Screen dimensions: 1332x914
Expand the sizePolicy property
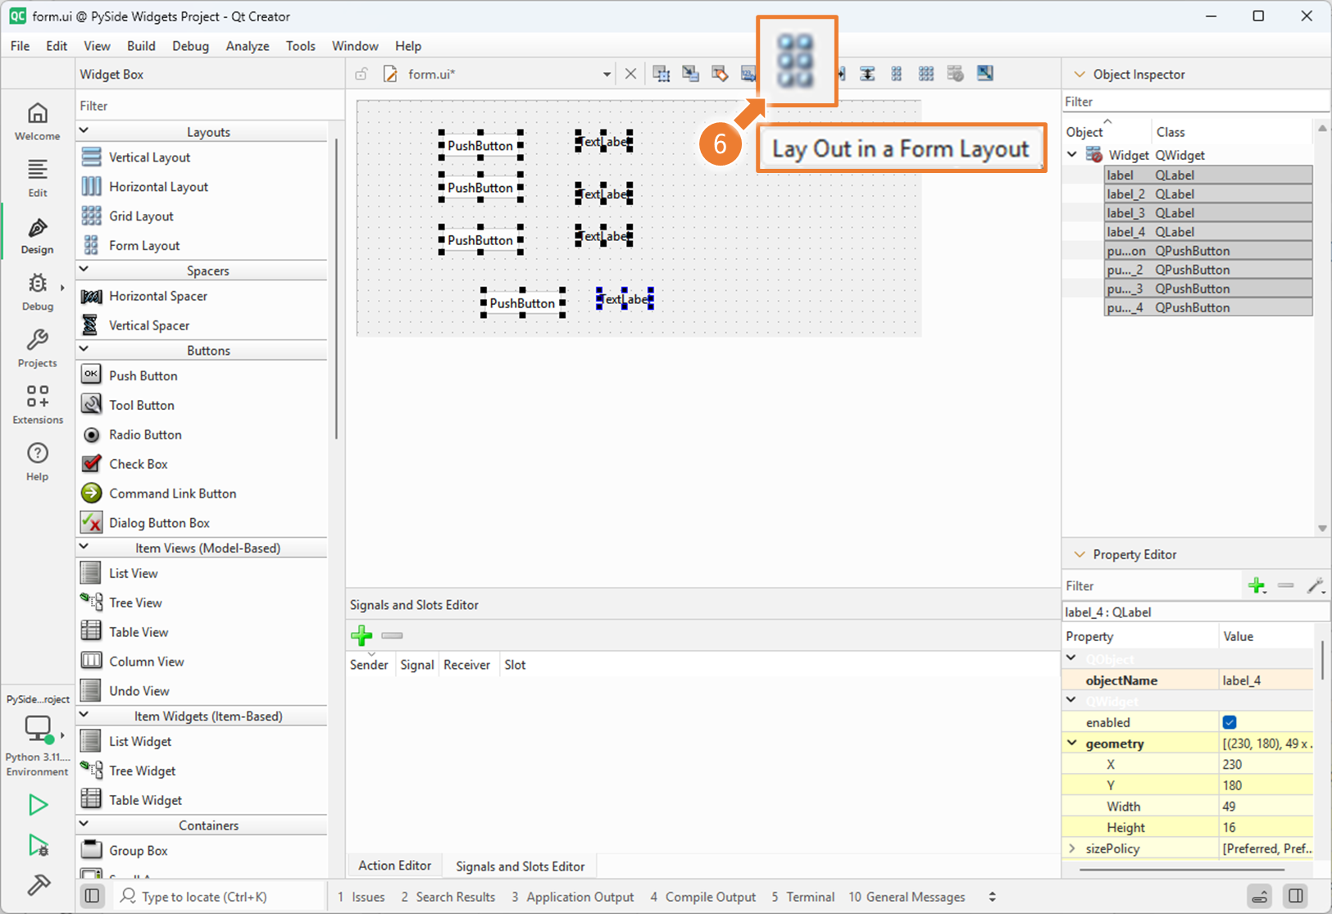(x=1072, y=848)
